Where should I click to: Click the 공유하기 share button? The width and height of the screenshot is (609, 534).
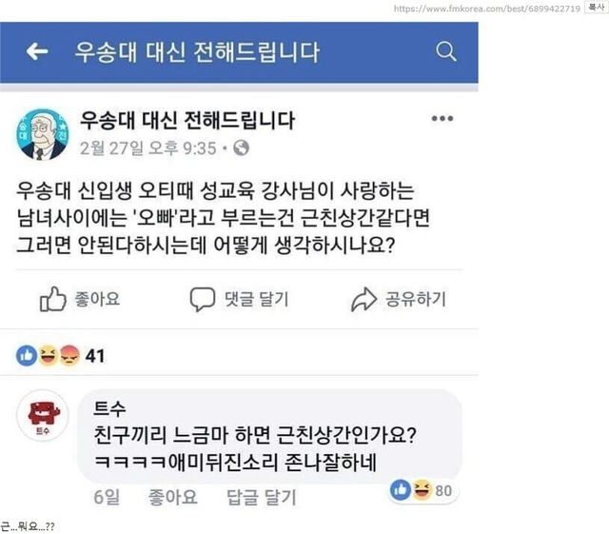[398, 300]
